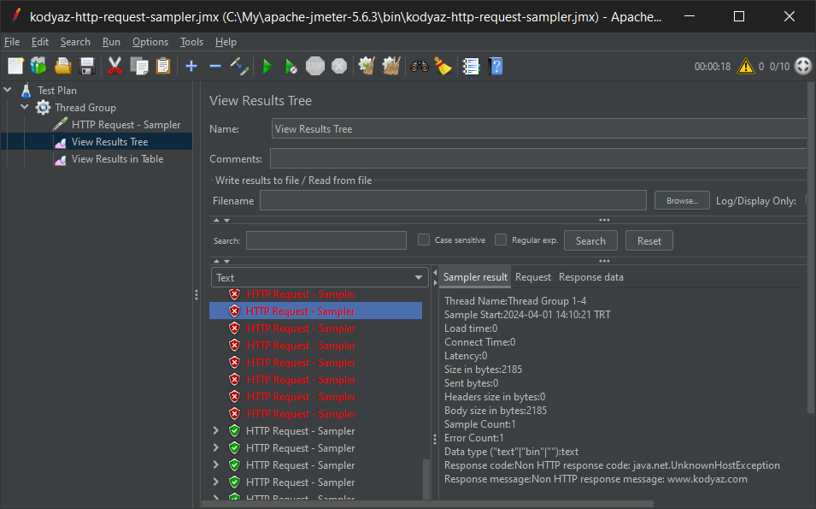The height and width of the screenshot is (509, 816).
Task: Click the Paste clipboard icon
Action: (x=163, y=66)
